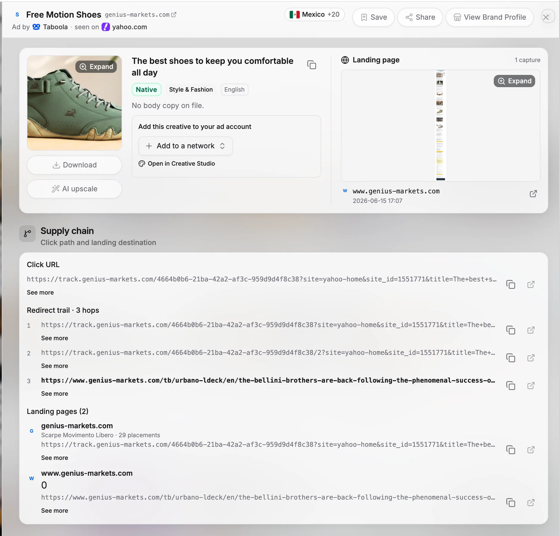Viewport: 559px width, 536px height.
Task: Click the Taboola advertiser network name
Action: point(55,27)
